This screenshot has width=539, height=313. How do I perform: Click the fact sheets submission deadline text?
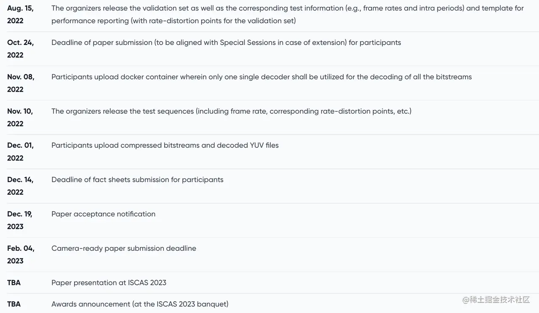click(137, 180)
